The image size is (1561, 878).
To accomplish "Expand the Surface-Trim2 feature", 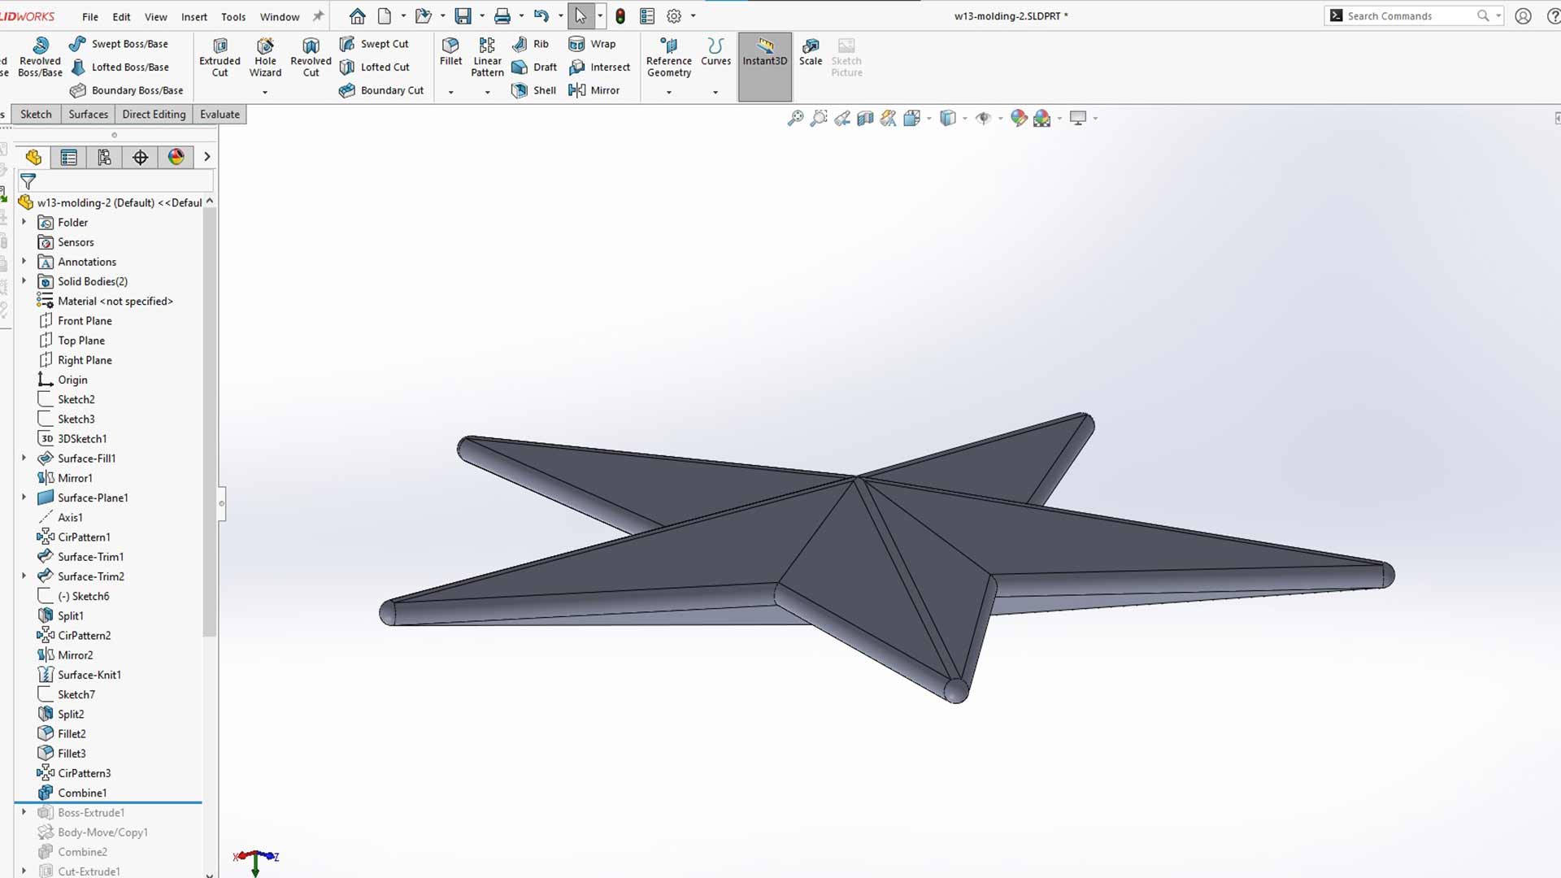I will 24,576.
